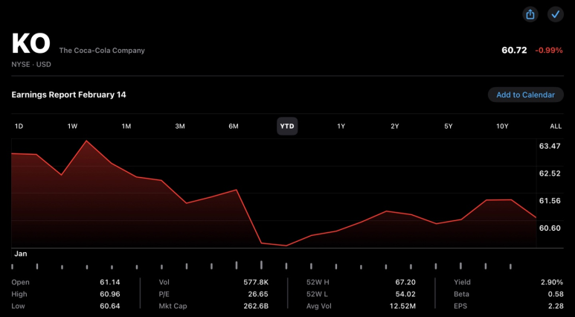Switch chart to 1Y range
This screenshot has height=317, width=575.
coord(341,127)
